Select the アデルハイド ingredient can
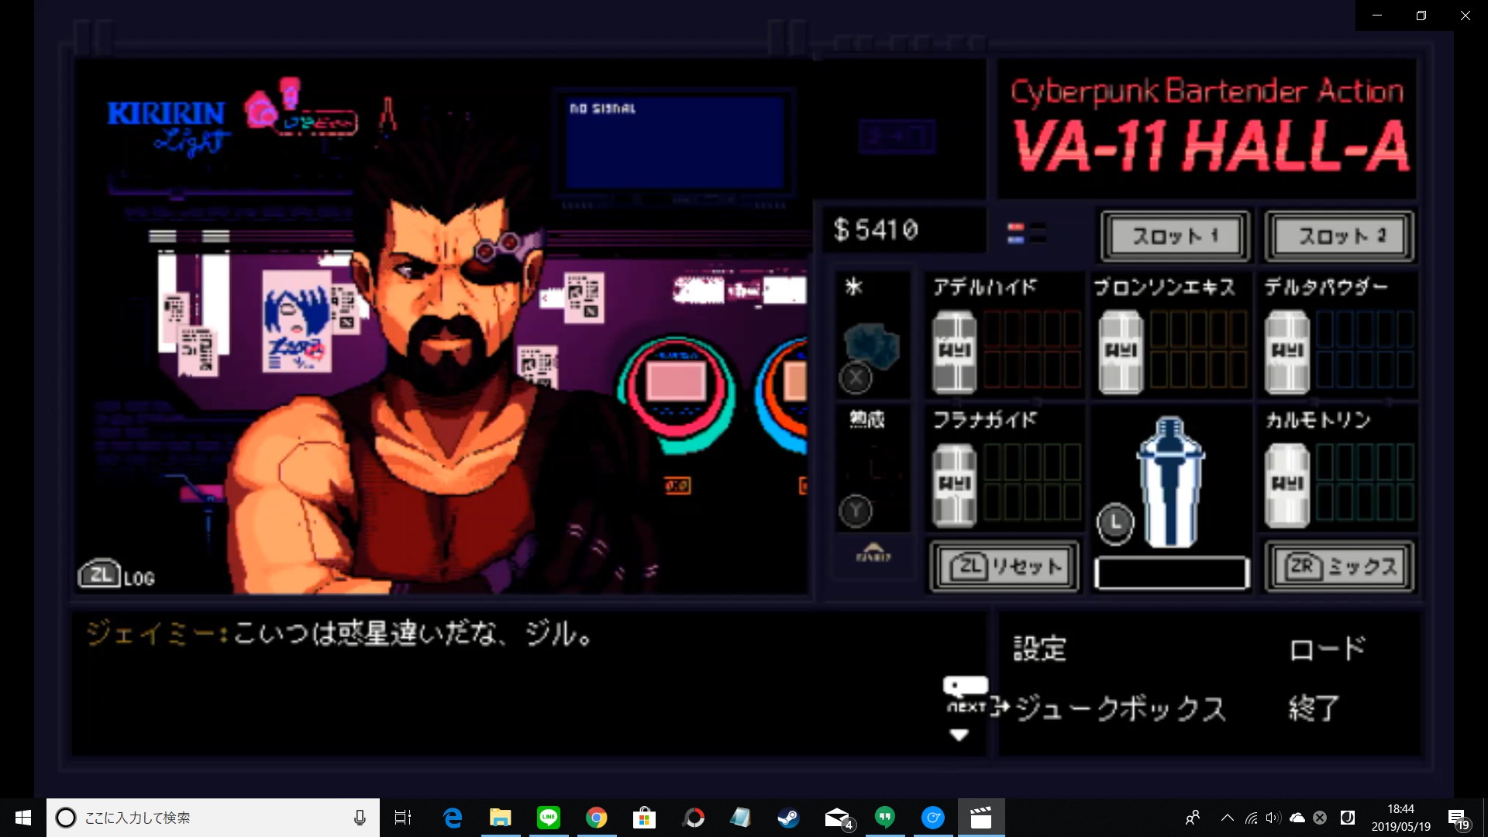The height and width of the screenshot is (837, 1488). point(954,352)
